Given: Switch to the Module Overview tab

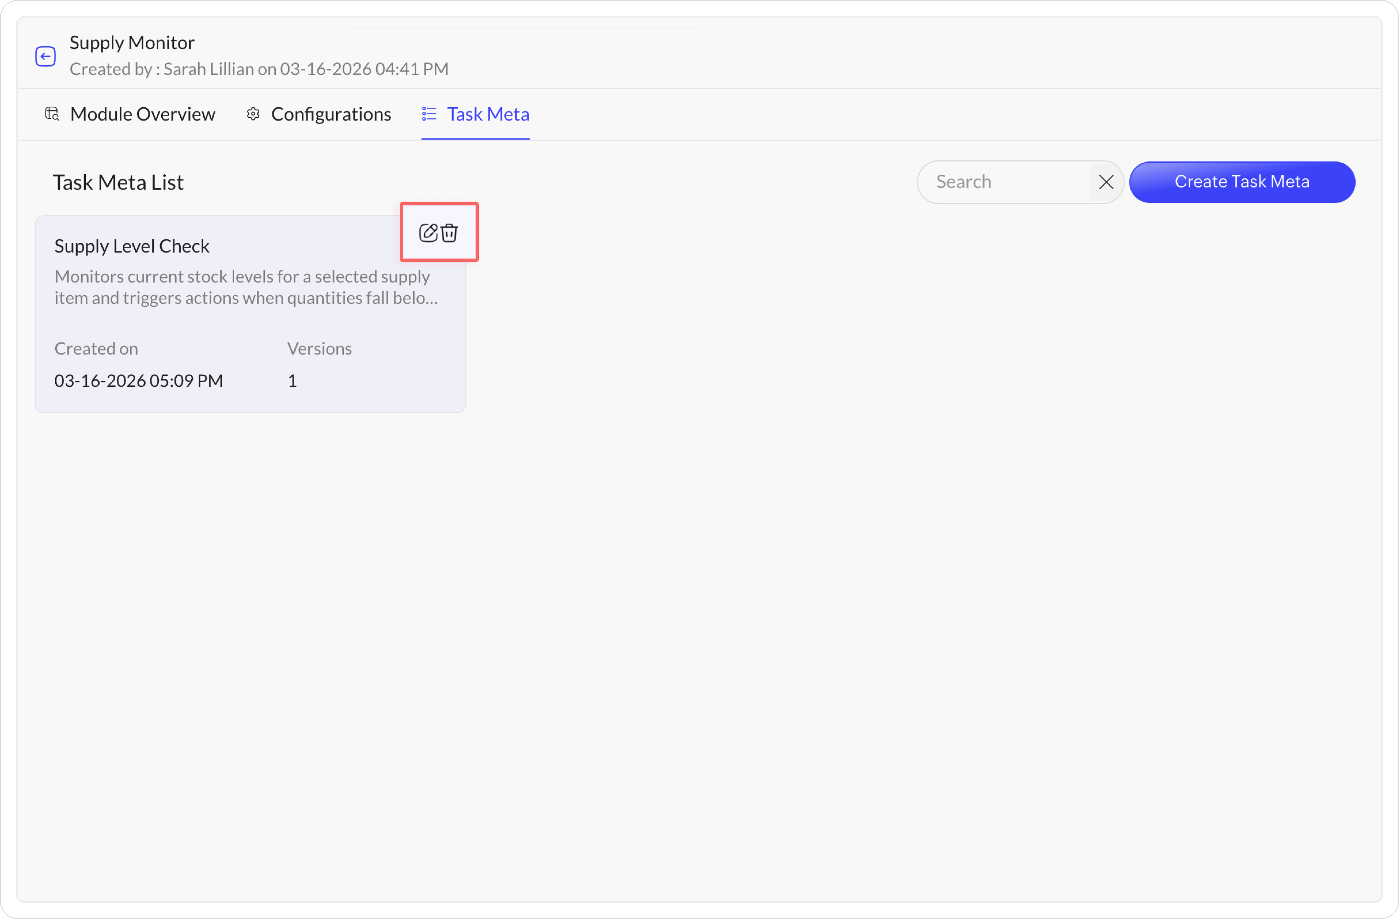Looking at the screenshot, I should pos(142,114).
